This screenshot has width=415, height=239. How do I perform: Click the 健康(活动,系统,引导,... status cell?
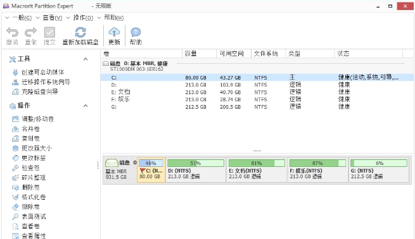coord(368,77)
